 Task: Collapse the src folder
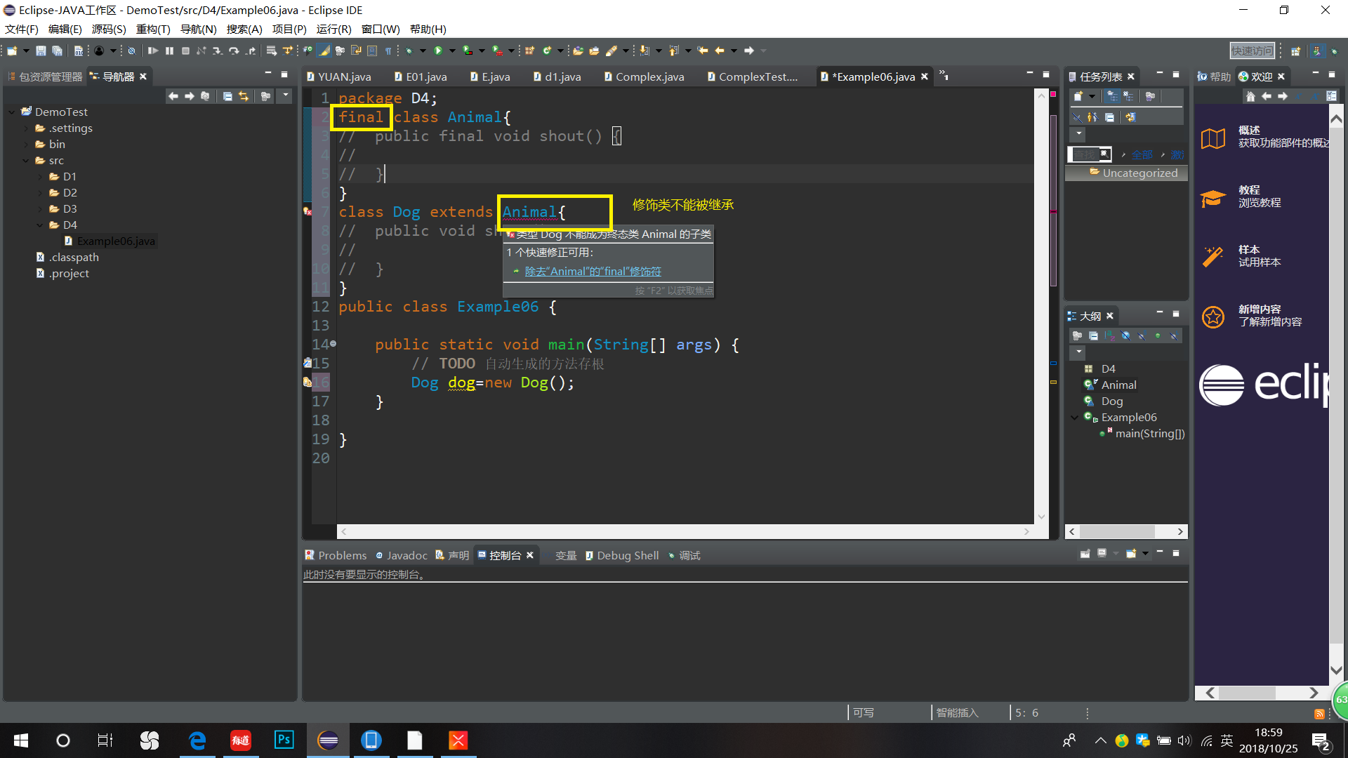26,160
